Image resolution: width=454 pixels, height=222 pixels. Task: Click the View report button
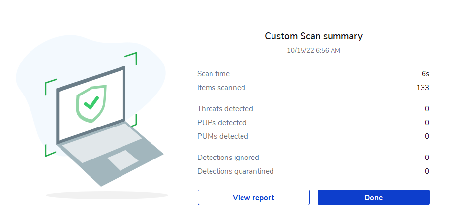[253, 197]
